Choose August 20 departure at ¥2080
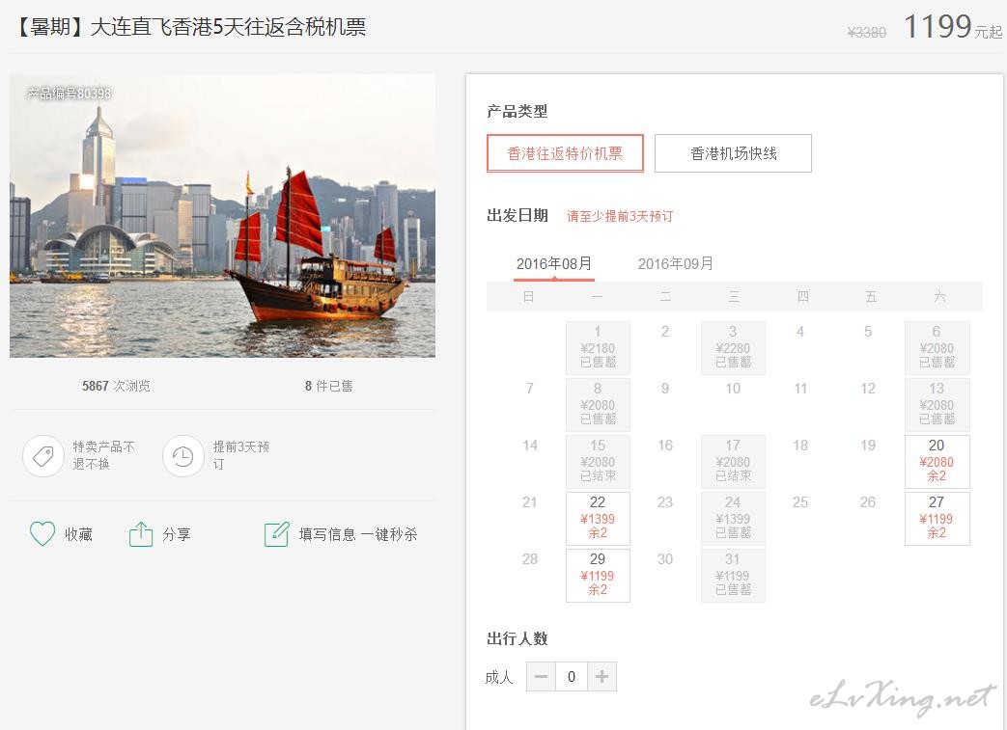Image resolution: width=1007 pixels, height=730 pixels. click(937, 462)
